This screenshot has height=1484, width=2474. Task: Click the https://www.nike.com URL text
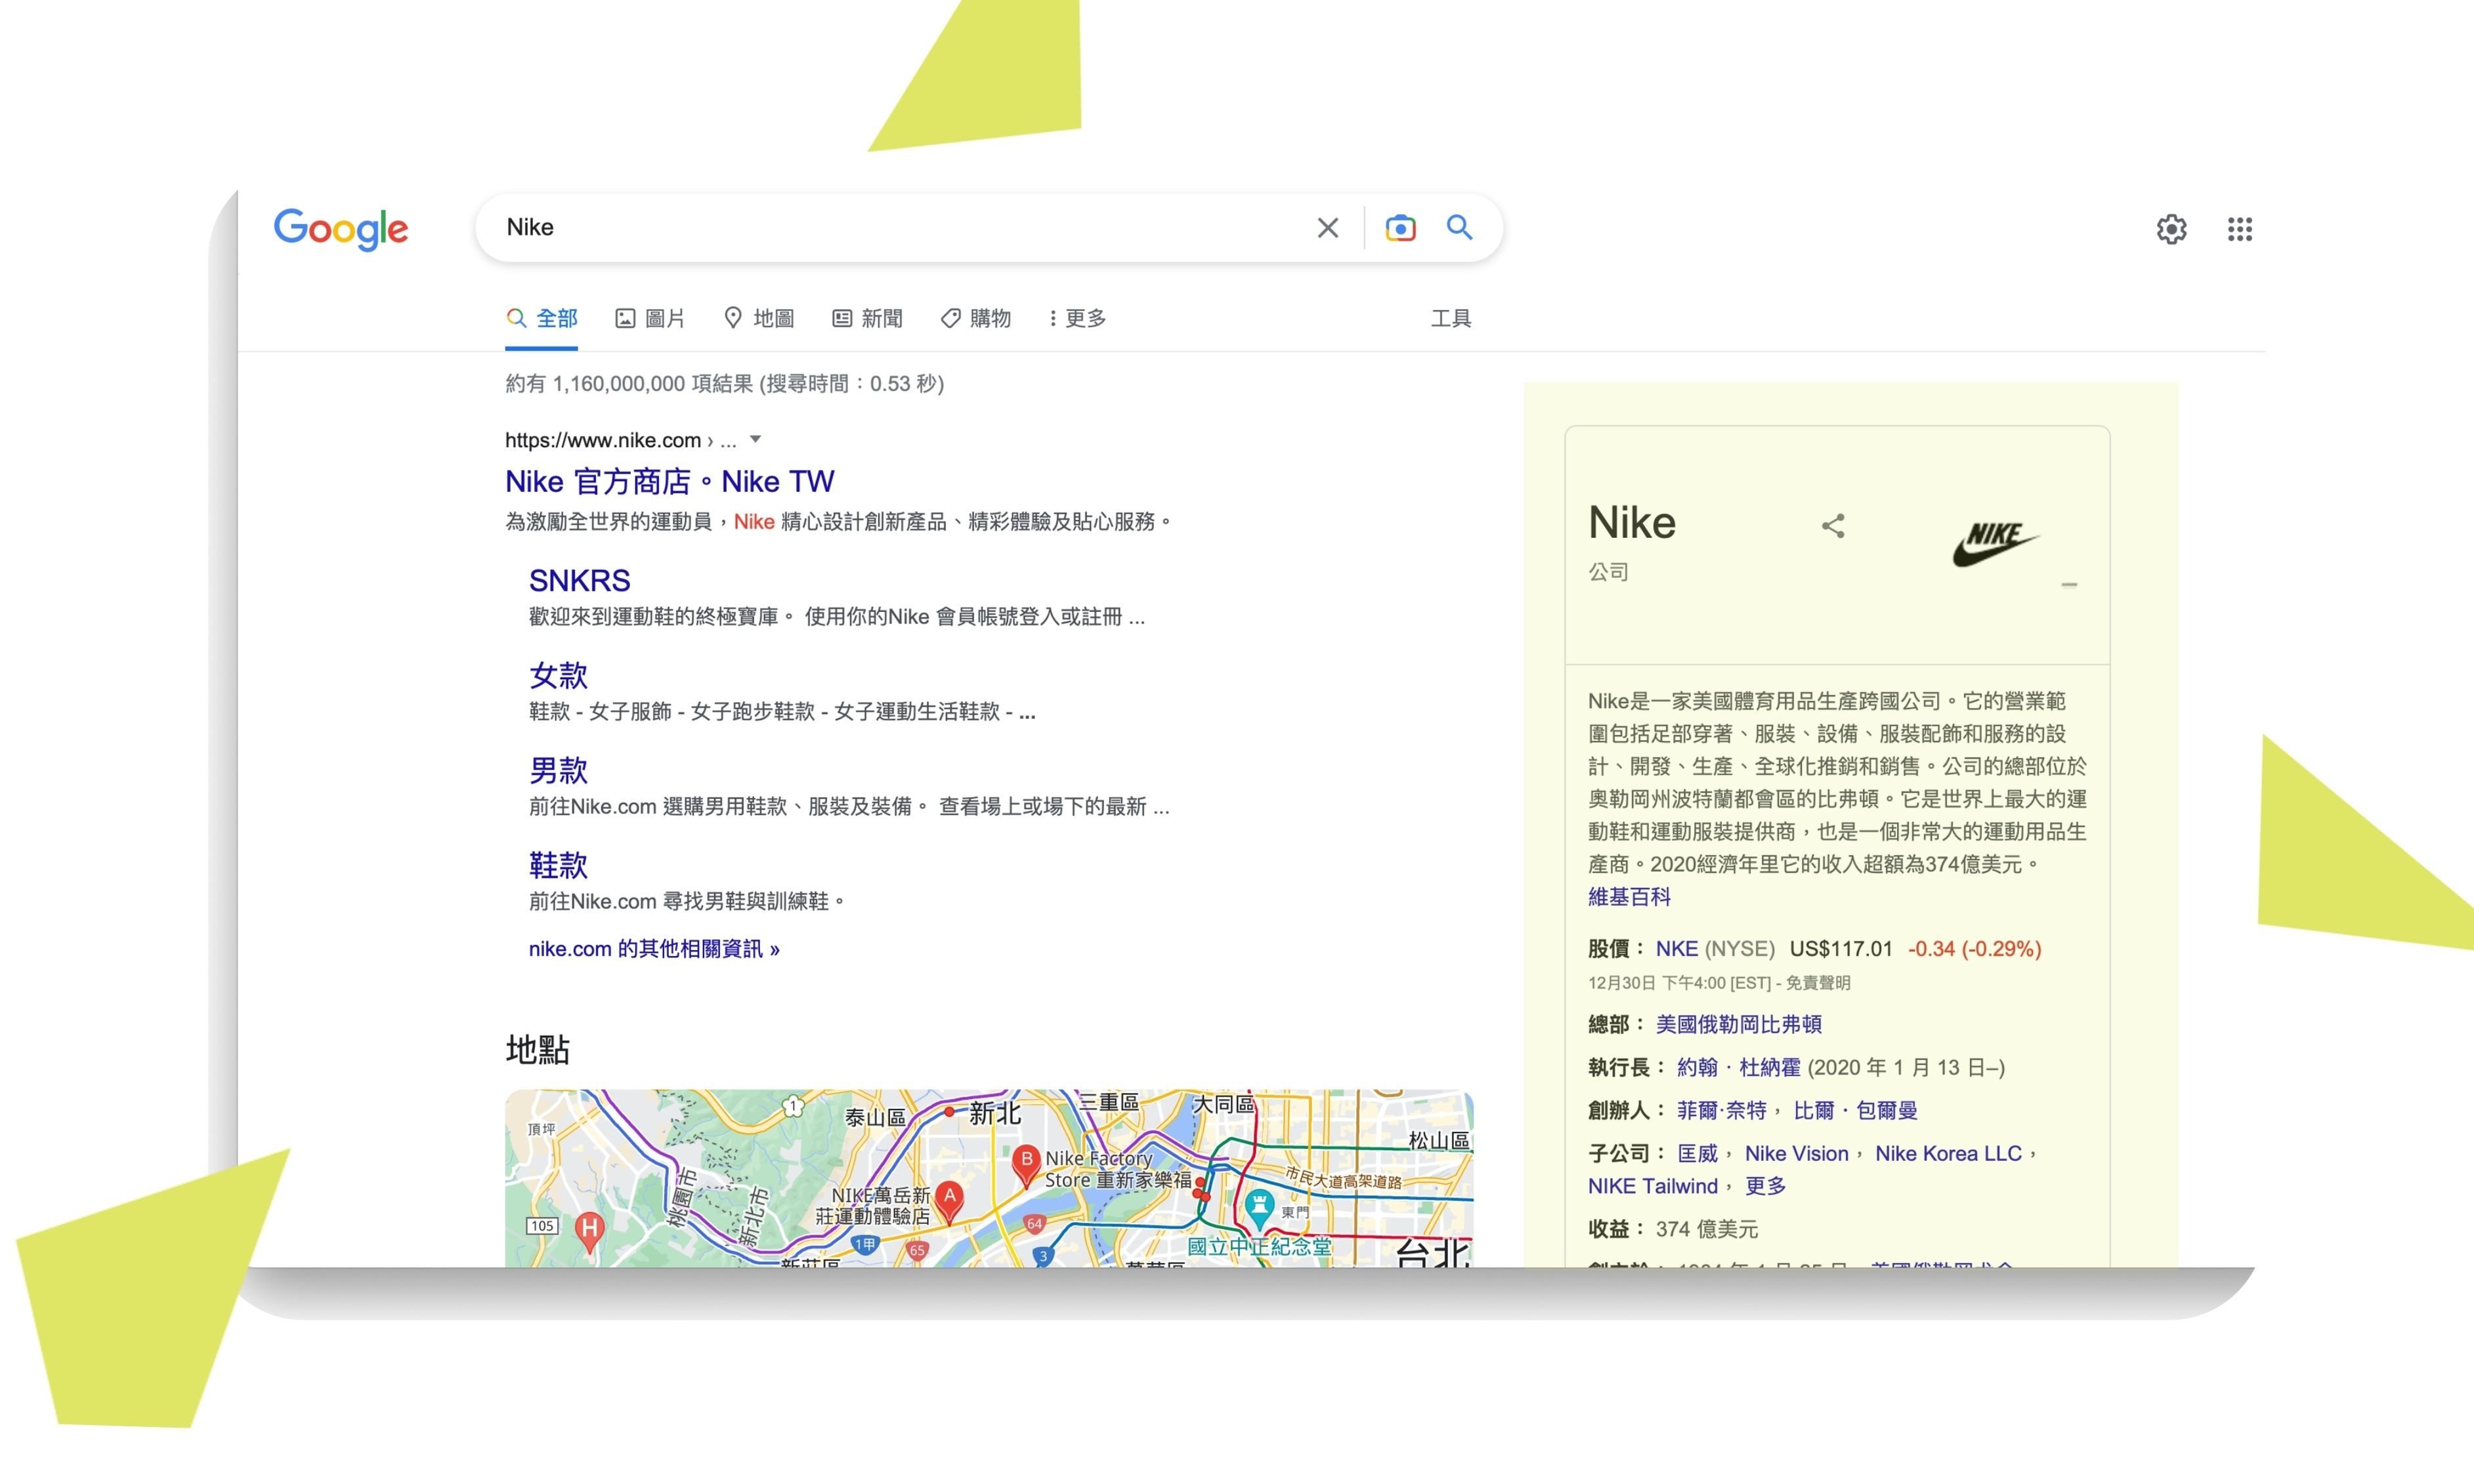(x=602, y=440)
